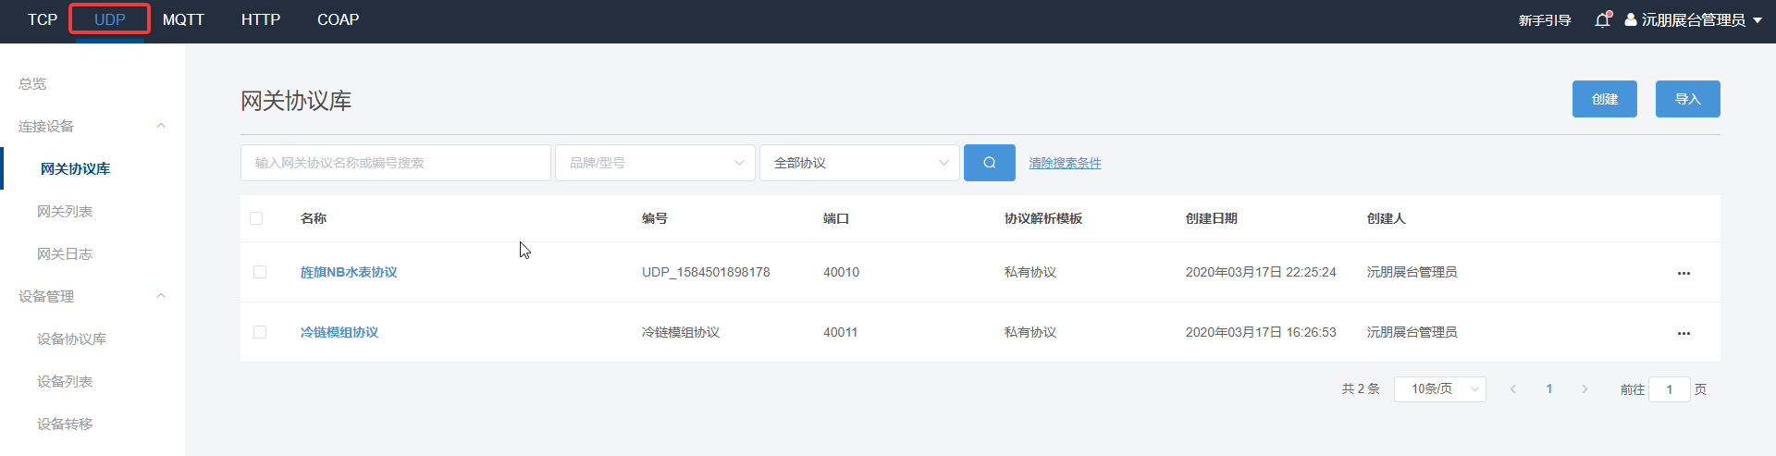
Task: Click the user avatar icon
Action: 1631,19
